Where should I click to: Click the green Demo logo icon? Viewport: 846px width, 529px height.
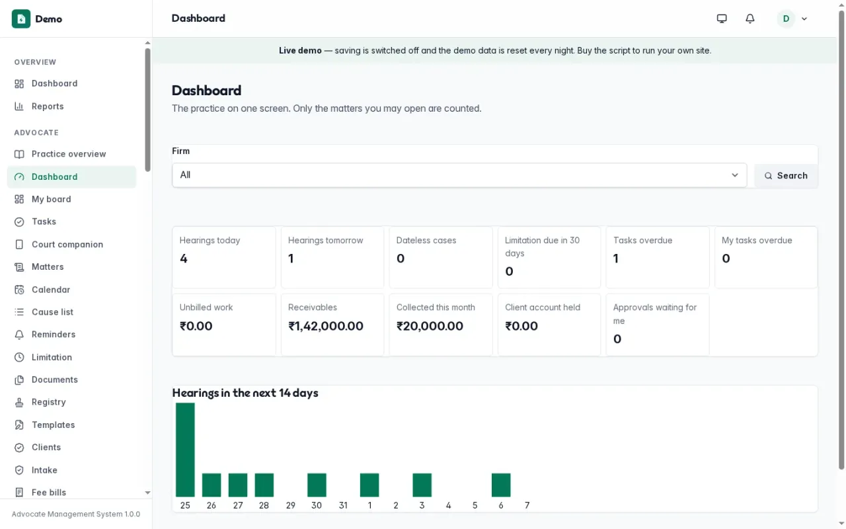(x=21, y=19)
